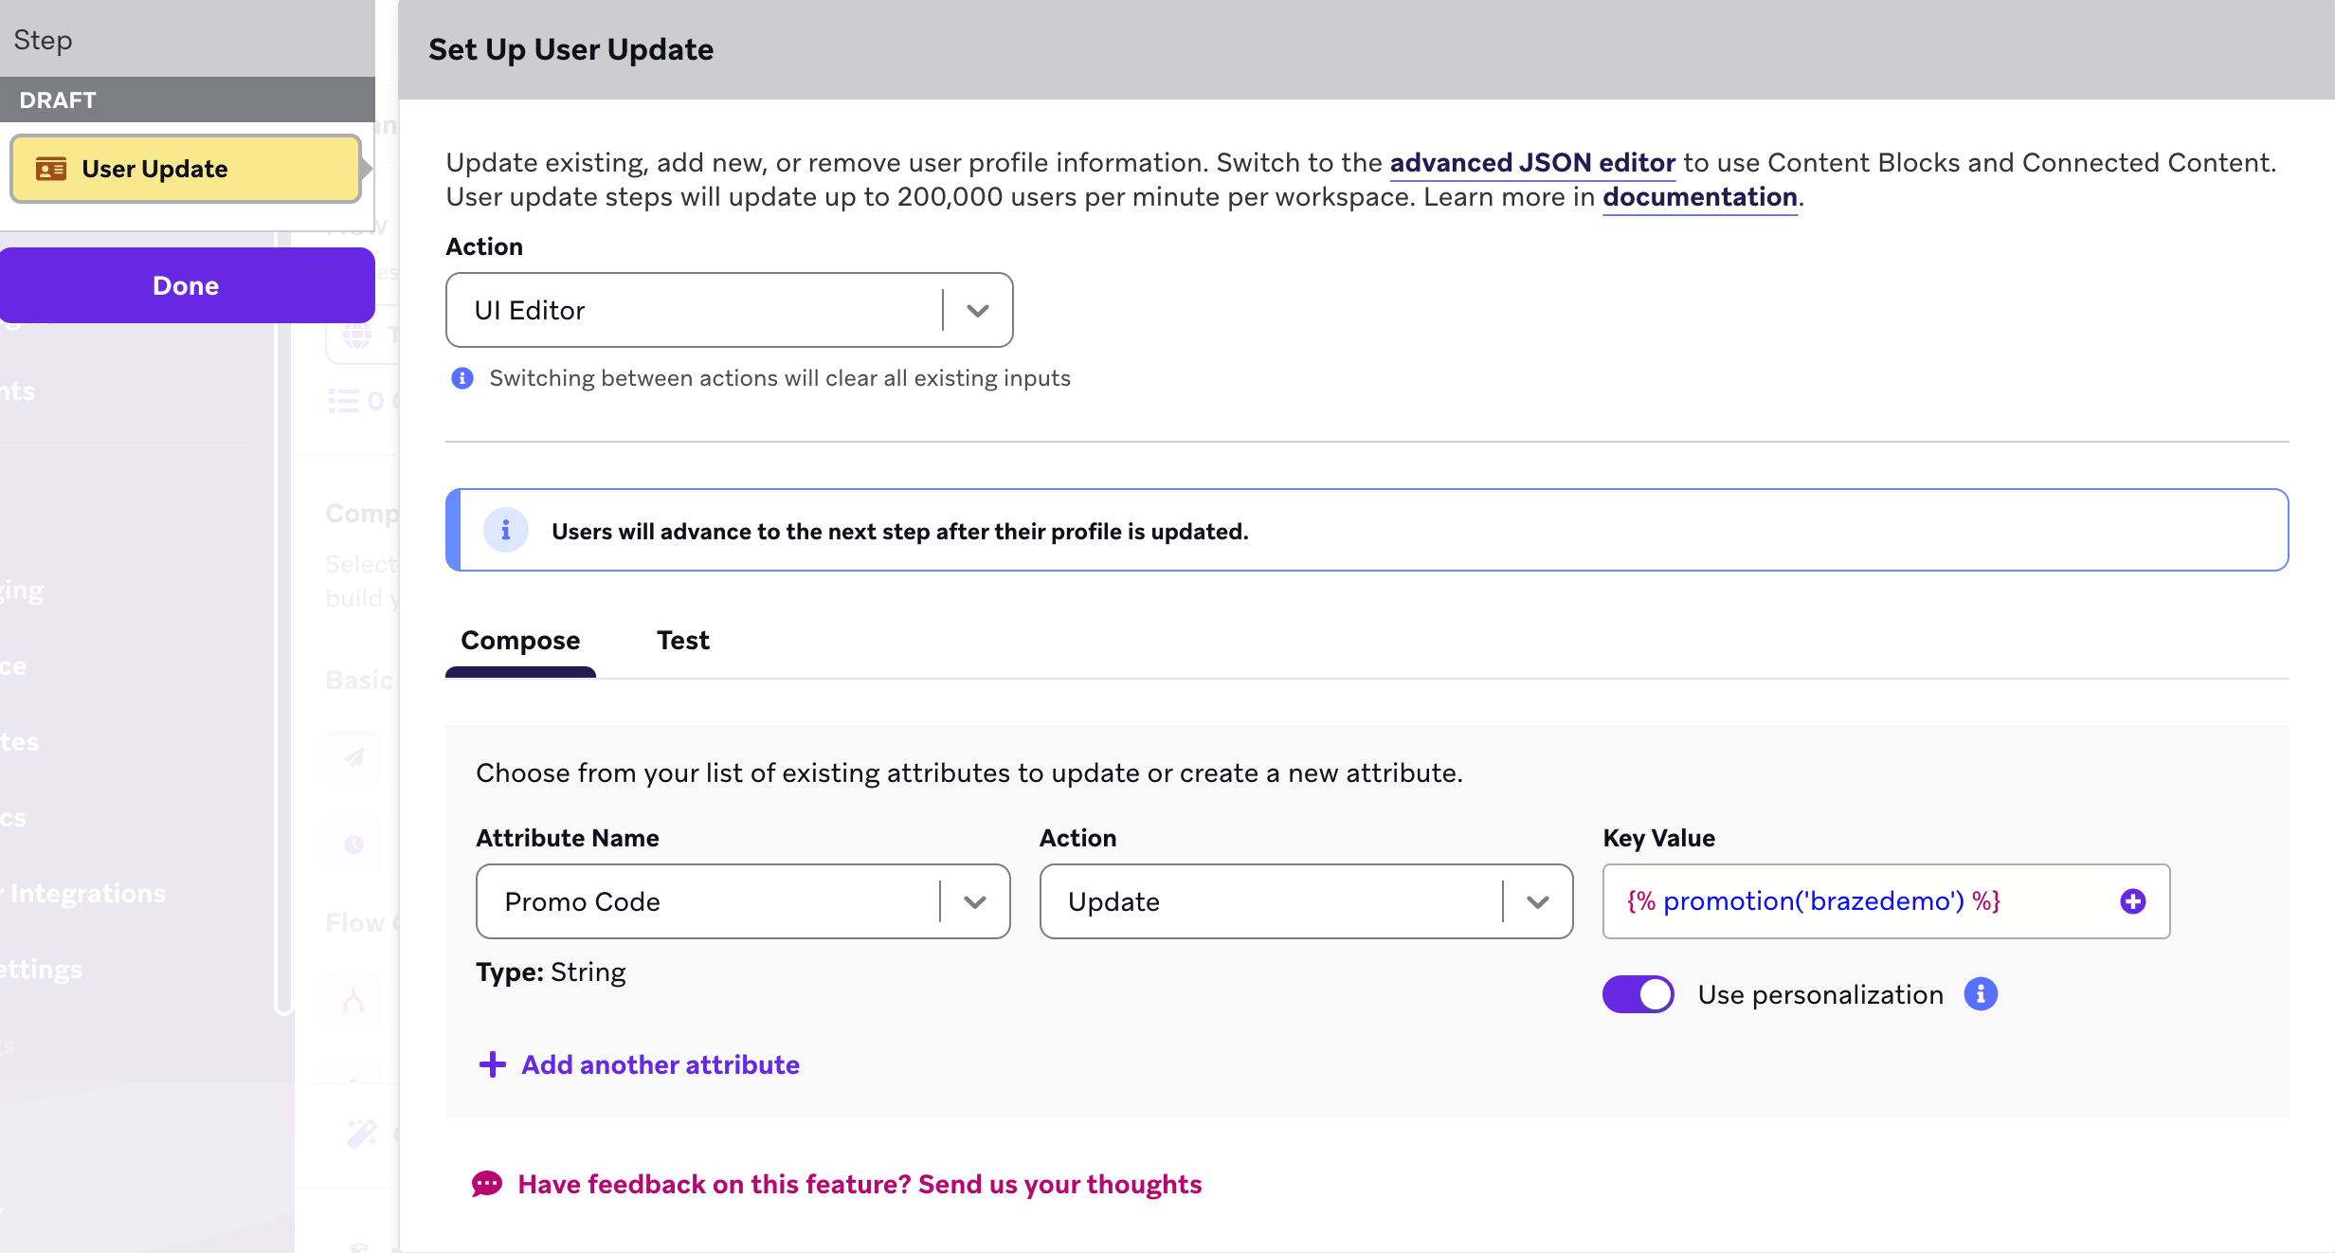Open the UI Editor action dropdown
The height and width of the screenshot is (1253, 2335).
[978, 310]
